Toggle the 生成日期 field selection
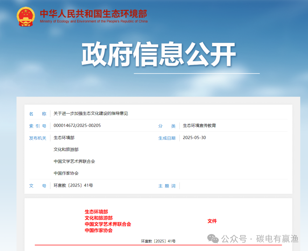 point(167,138)
